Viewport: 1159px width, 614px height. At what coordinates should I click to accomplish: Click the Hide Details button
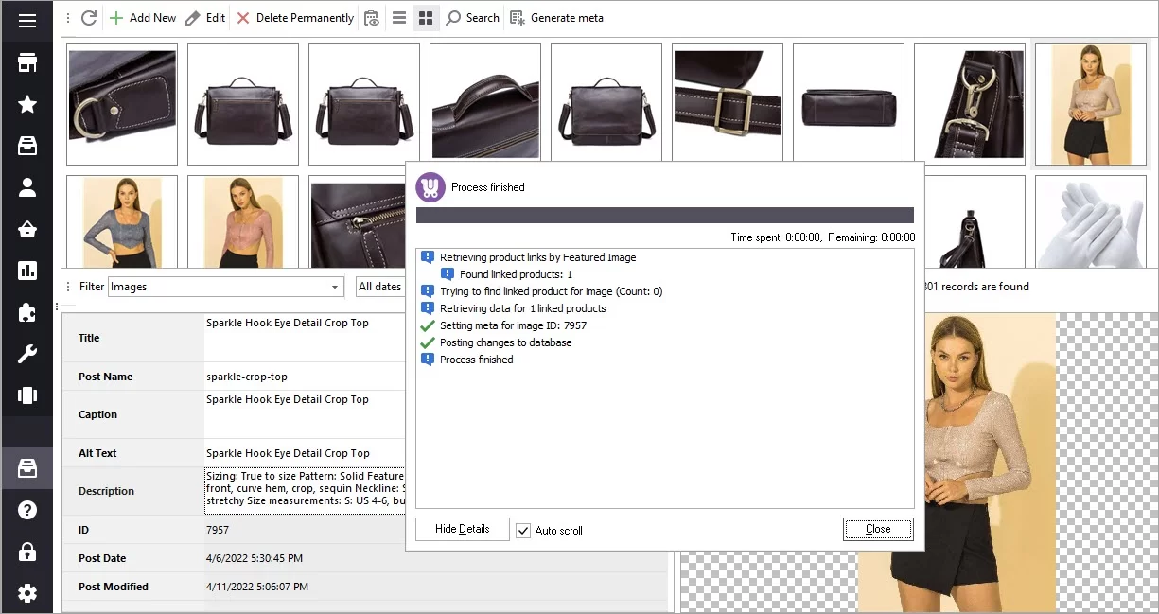point(462,529)
